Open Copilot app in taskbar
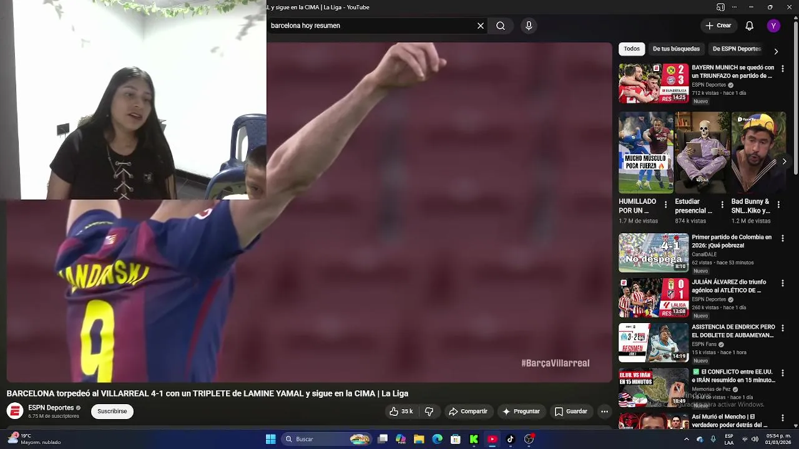Image resolution: width=799 pixels, height=449 pixels. pos(401,439)
